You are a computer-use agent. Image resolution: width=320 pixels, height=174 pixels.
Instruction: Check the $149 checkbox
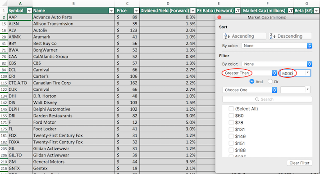pyautogui.click(x=231, y=136)
